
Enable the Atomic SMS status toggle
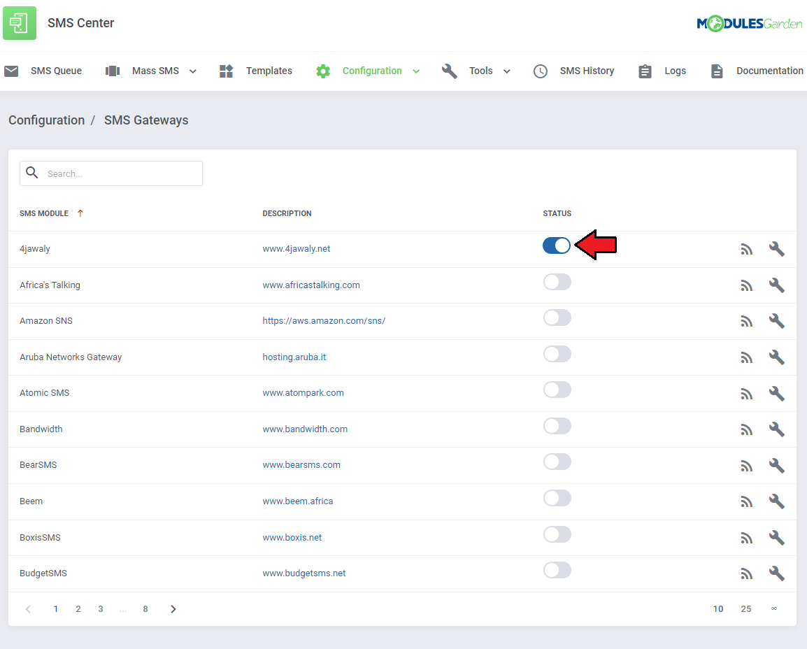pyautogui.click(x=557, y=390)
